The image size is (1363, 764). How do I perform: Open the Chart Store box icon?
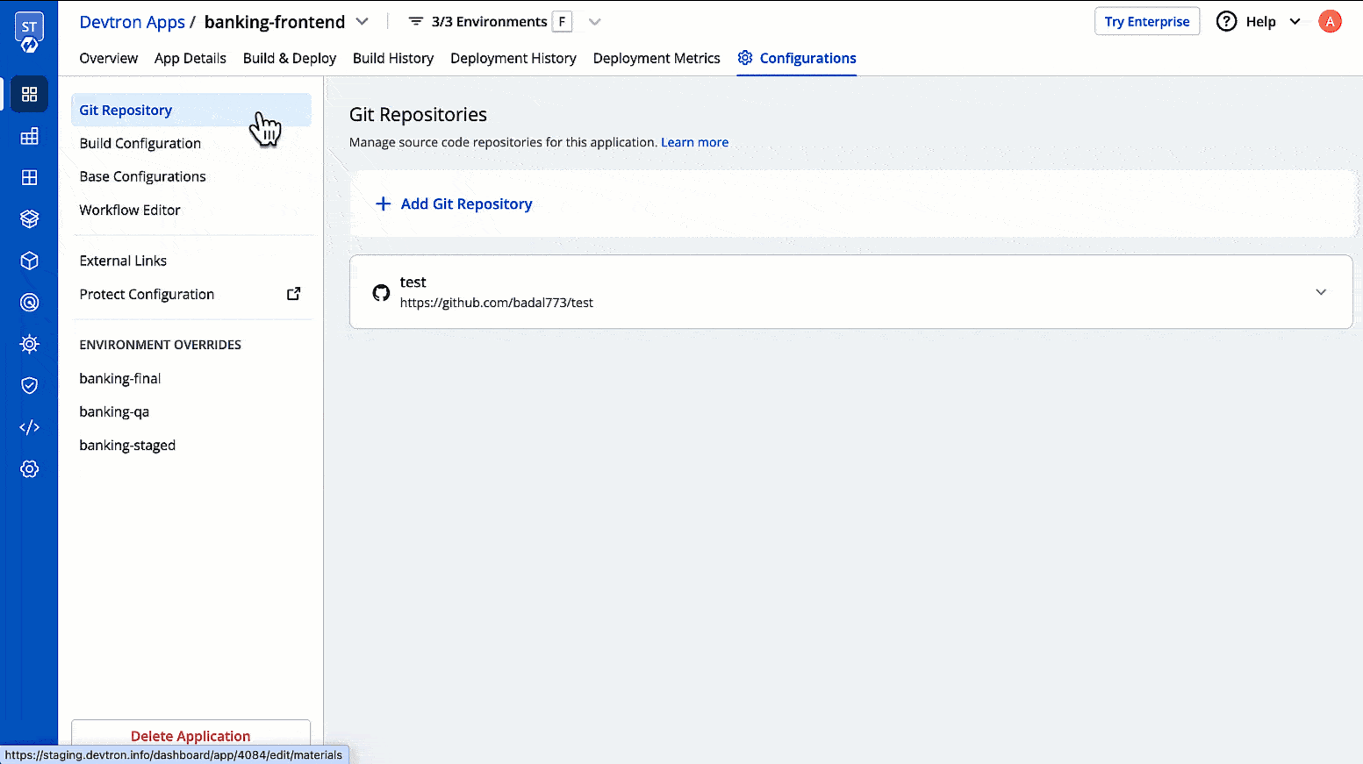point(29,218)
